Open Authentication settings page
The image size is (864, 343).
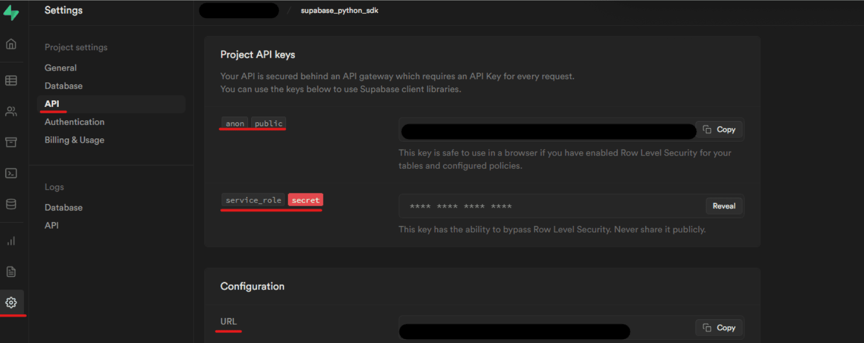click(x=74, y=122)
